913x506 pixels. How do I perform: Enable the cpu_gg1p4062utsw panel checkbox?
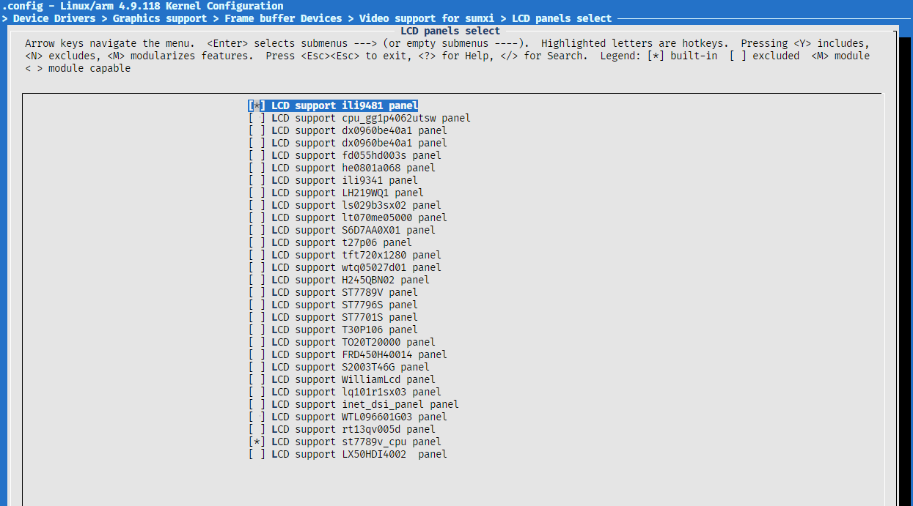click(x=257, y=118)
